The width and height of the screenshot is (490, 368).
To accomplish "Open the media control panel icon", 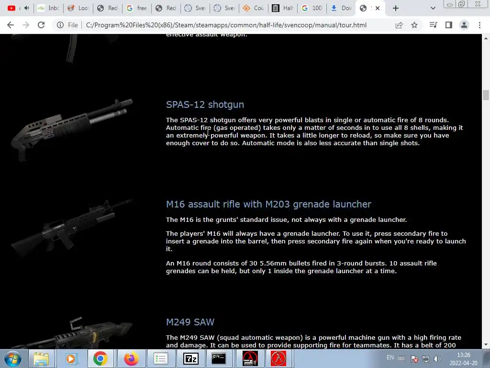I will click(433, 25).
